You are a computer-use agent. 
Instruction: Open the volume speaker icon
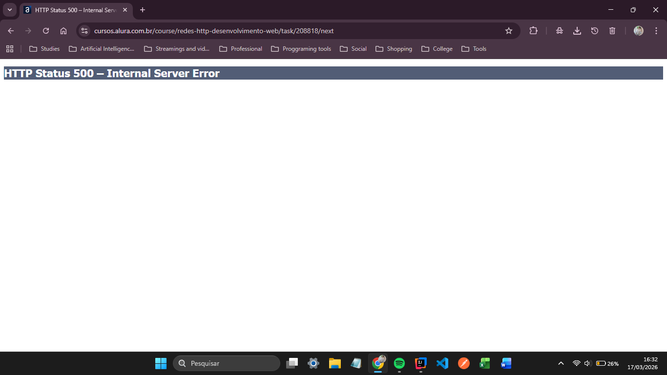(x=587, y=363)
